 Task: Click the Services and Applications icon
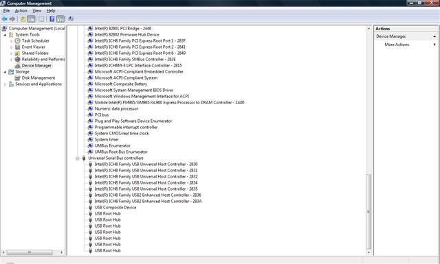point(11,84)
